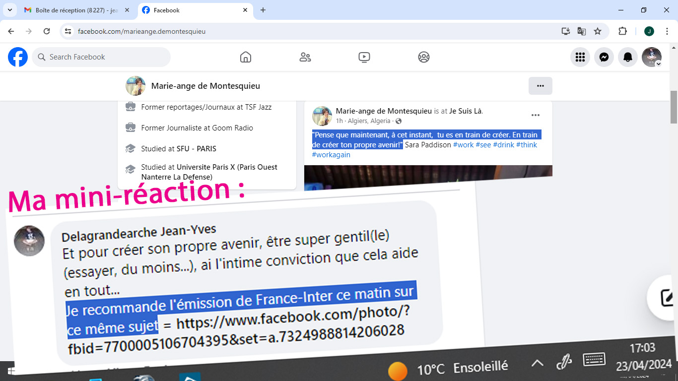Screen dimensions: 678x381
Task: Open the Windows Start button
Action: pyautogui.click(x=11, y=371)
